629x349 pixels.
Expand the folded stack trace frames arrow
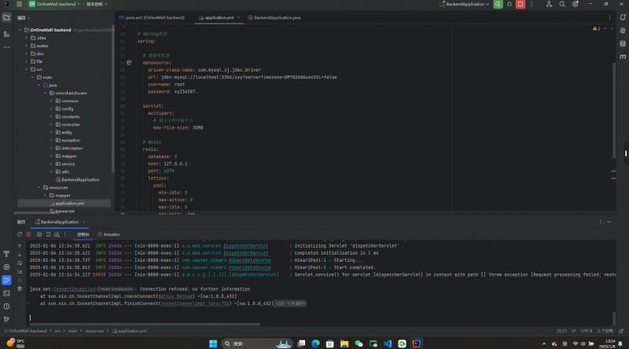28,303
